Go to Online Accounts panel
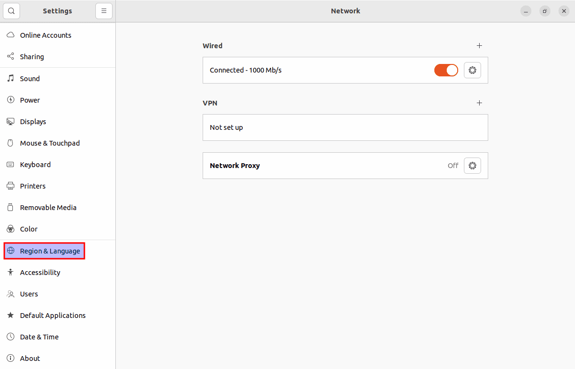 [x=45, y=35]
